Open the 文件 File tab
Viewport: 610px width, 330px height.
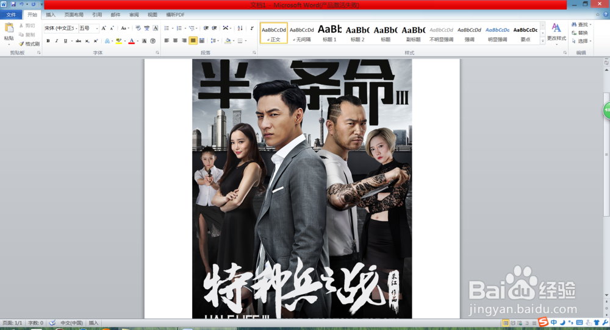click(11, 15)
